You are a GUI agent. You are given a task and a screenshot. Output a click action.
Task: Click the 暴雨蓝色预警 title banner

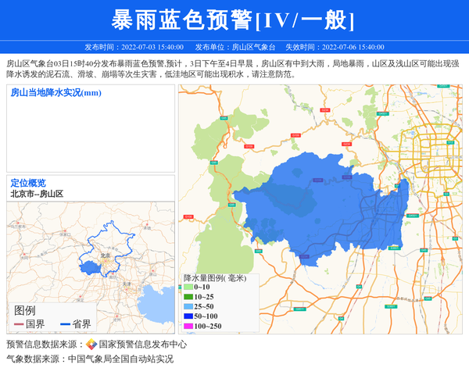coord(234,20)
